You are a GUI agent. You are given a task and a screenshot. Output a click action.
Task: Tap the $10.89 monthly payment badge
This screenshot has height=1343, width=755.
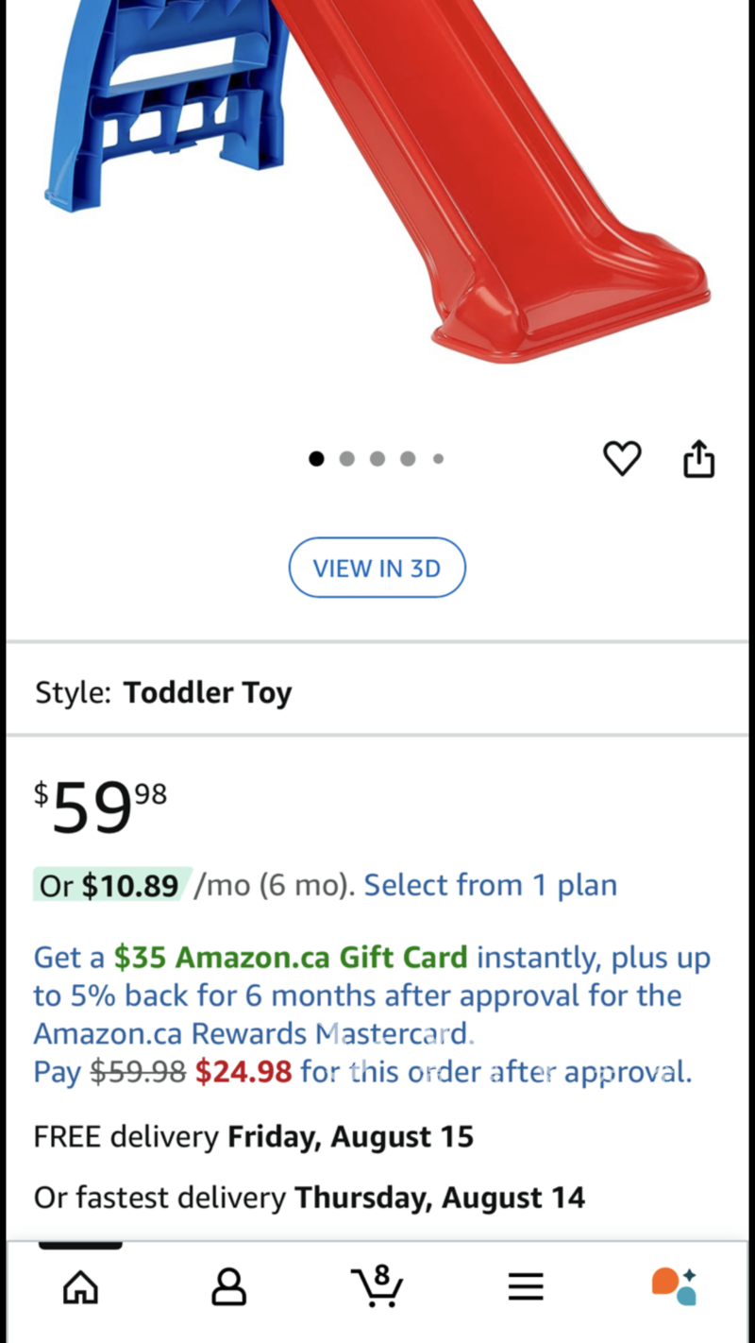point(111,885)
